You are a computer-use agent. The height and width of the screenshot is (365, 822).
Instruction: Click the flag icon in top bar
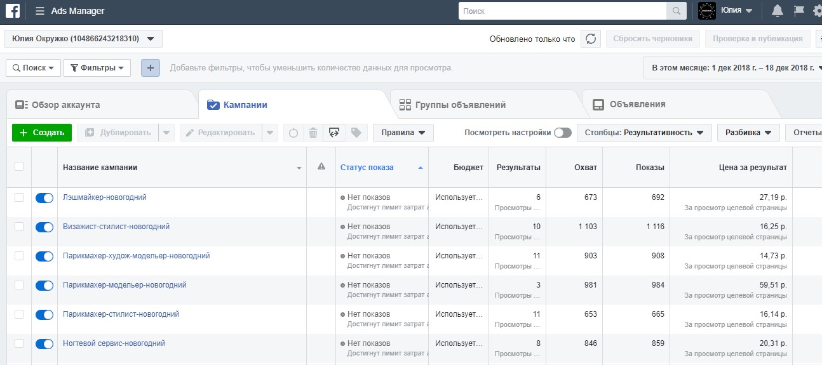pyautogui.click(x=799, y=11)
